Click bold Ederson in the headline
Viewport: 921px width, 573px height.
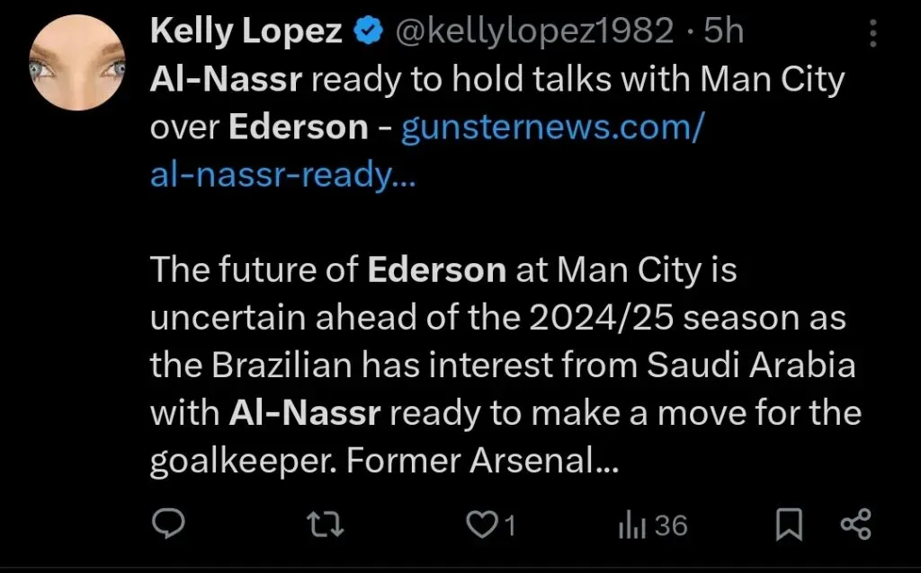[x=299, y=128]
